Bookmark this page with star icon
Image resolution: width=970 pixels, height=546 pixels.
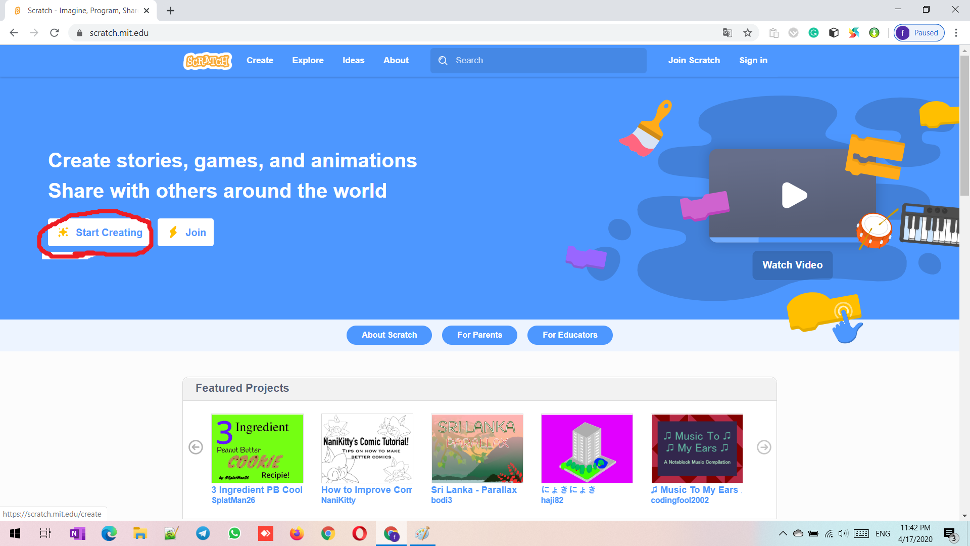pos(748,33)
